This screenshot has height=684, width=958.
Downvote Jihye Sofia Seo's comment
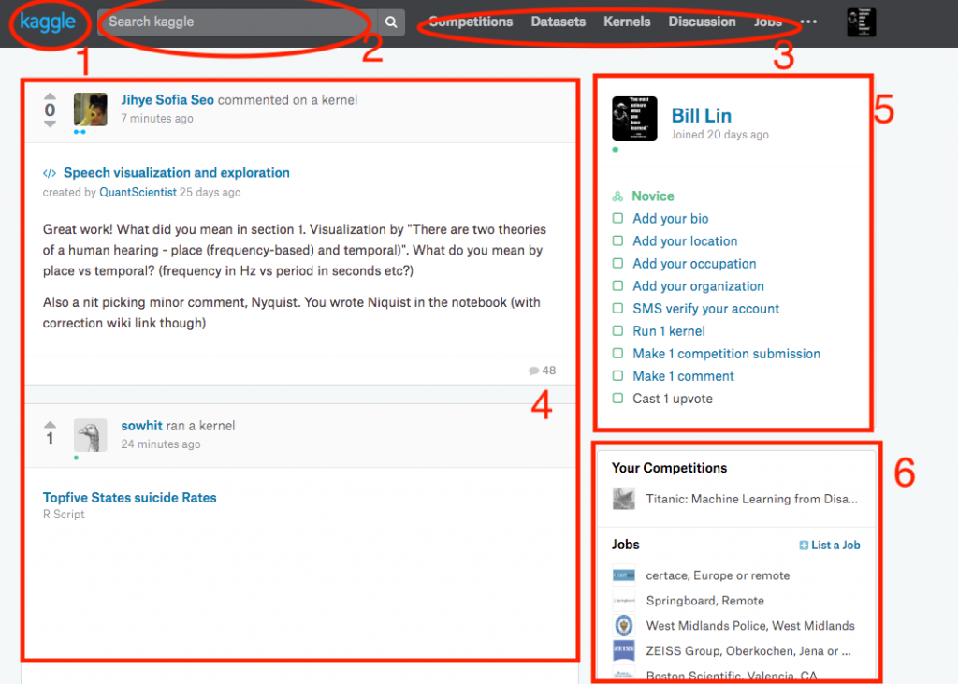[x=51, y=124]
